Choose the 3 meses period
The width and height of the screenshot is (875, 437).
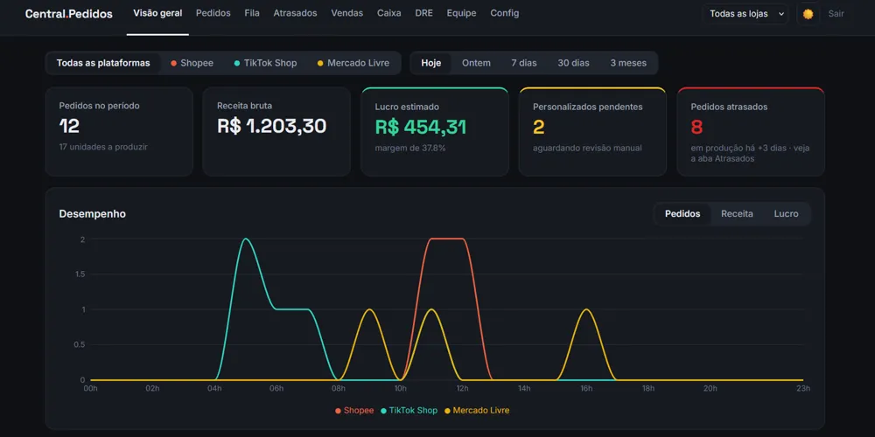click(628, 63)
